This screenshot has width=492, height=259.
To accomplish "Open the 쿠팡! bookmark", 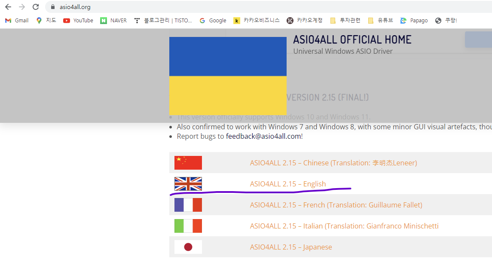I will 446,20.
